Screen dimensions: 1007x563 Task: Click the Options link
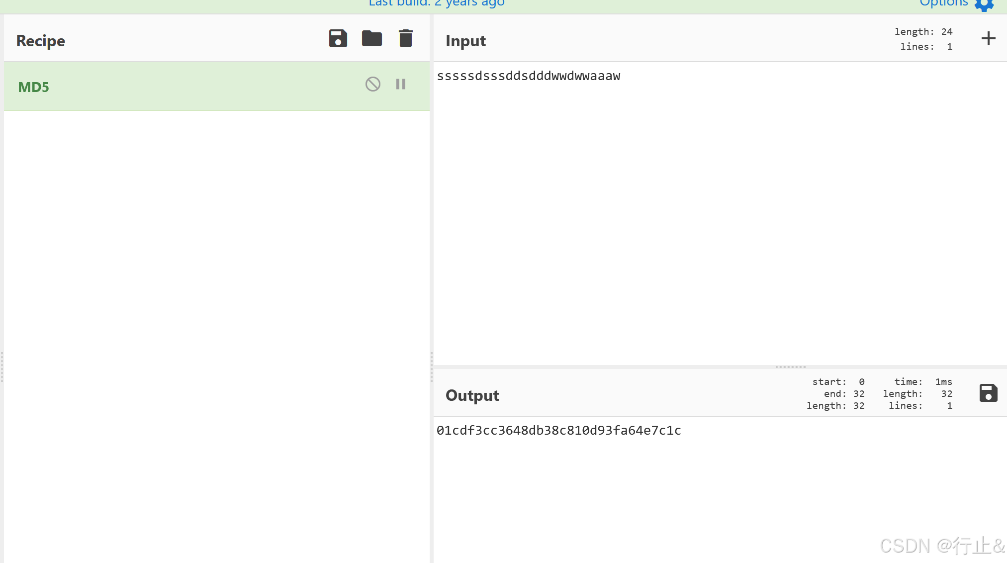[943, 3]
